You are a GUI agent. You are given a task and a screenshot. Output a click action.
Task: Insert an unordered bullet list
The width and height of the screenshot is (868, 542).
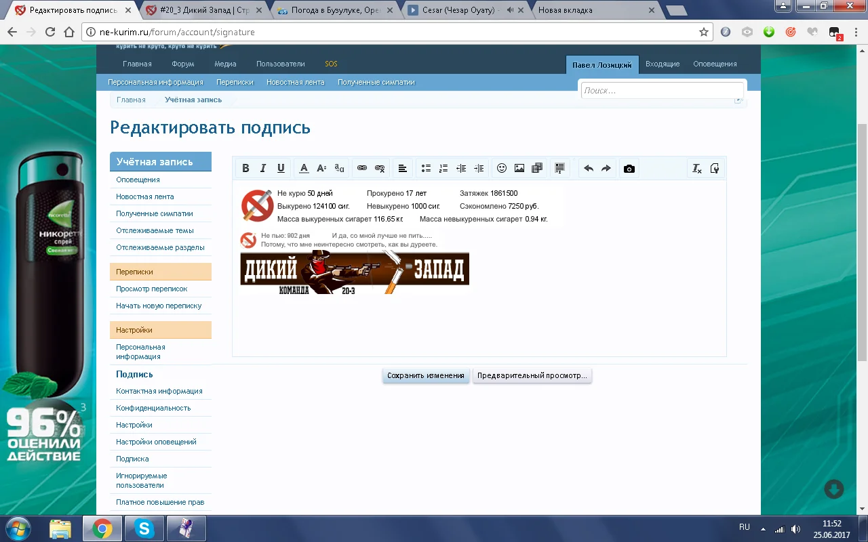coord(426,169)
